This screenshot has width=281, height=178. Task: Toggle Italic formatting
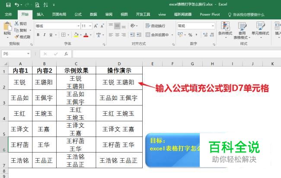45,35
